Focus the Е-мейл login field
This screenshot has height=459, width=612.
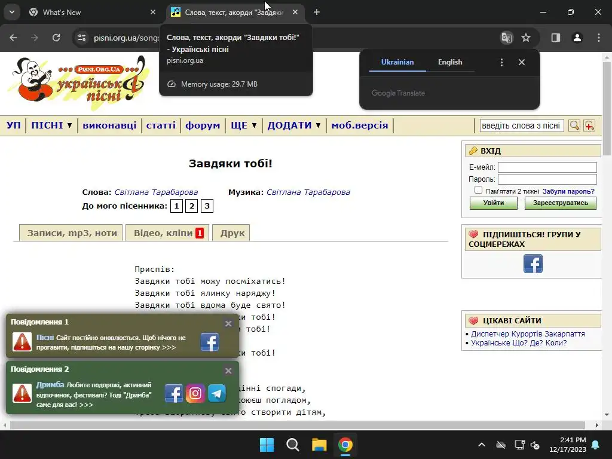pos(547,167)
